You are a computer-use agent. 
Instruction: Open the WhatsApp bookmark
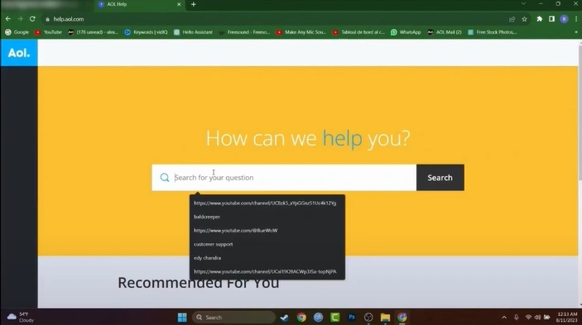(406, 32)
